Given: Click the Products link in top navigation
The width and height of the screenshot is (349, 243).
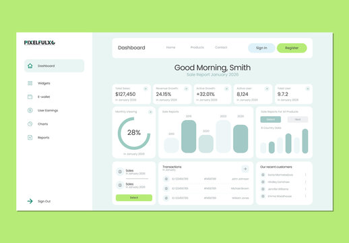Looking at the screenshot, I should click(197, 47).
